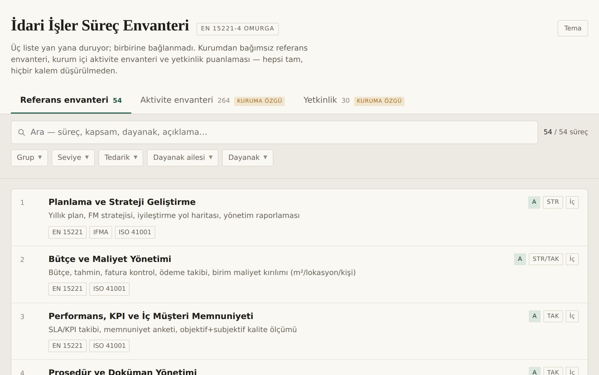The width and height of the screenshot is (599, 375).
Task: Open the Tedarik filter dropdown
Action: pos(121,158)
